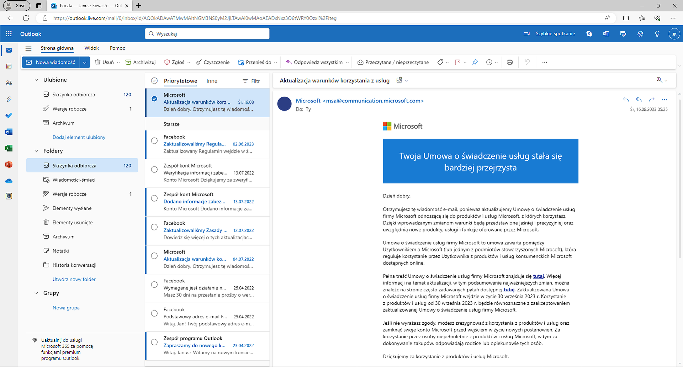The width and height of the screenshot is (683, 367).
Task: Open Zgłoś dropdown arrow
Action: coord(189,63)
